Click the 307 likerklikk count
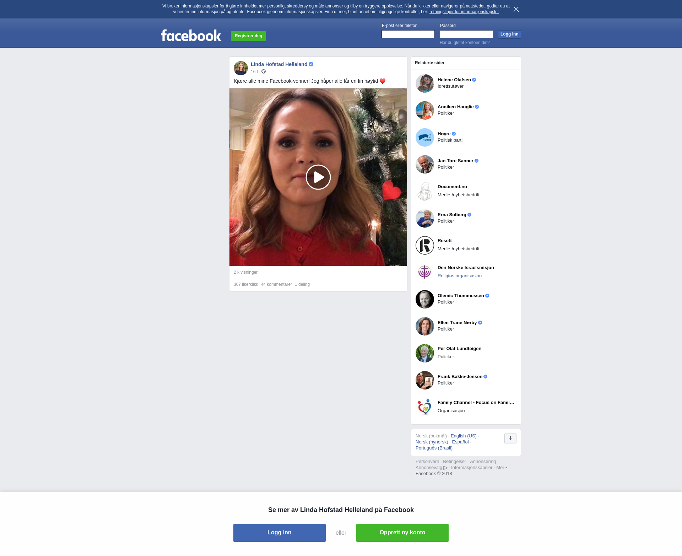The width and height of the screenshot is (682, 556). [246, 284]
